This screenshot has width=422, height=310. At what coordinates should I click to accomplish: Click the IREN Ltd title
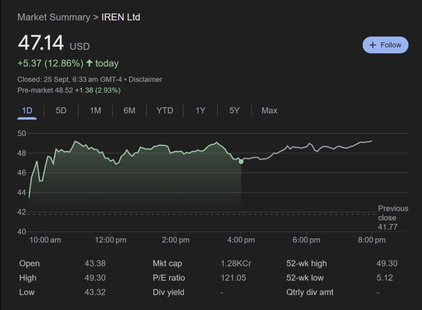[121, 17]
